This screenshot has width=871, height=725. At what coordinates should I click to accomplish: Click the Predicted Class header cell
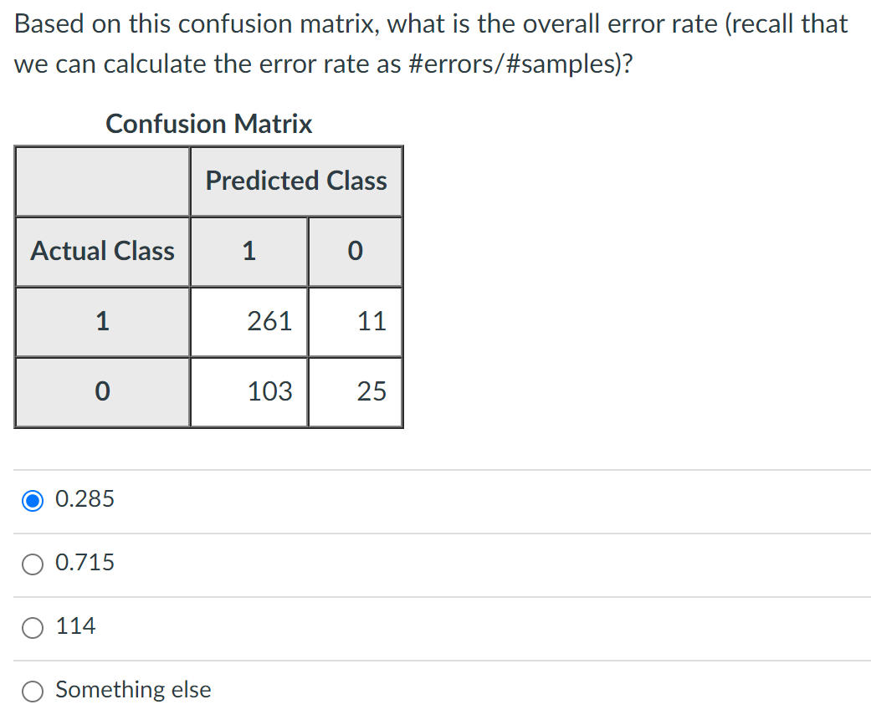pyautogui.click(x=296, y=181)
